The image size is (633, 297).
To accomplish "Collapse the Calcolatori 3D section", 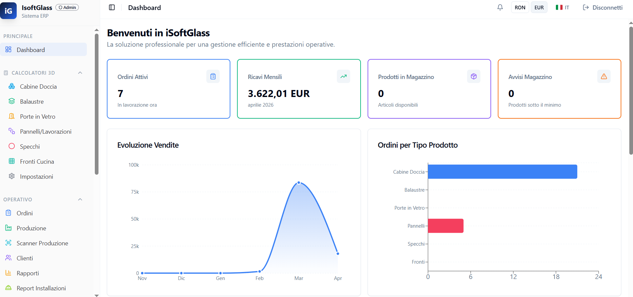I will pos(80,73).
